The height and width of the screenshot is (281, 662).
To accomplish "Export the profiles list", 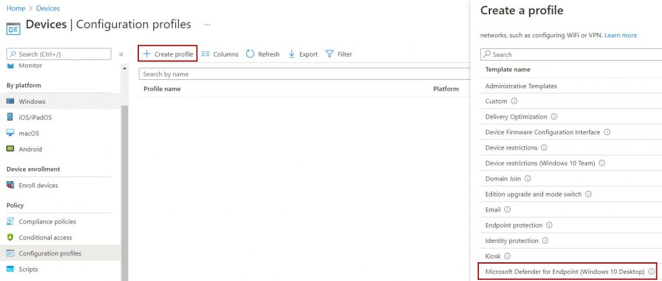I will (303, 54).
